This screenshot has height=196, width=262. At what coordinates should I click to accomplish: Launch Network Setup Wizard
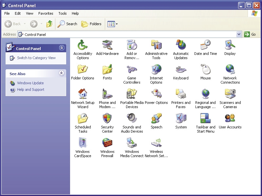click(x=83, y=94)
